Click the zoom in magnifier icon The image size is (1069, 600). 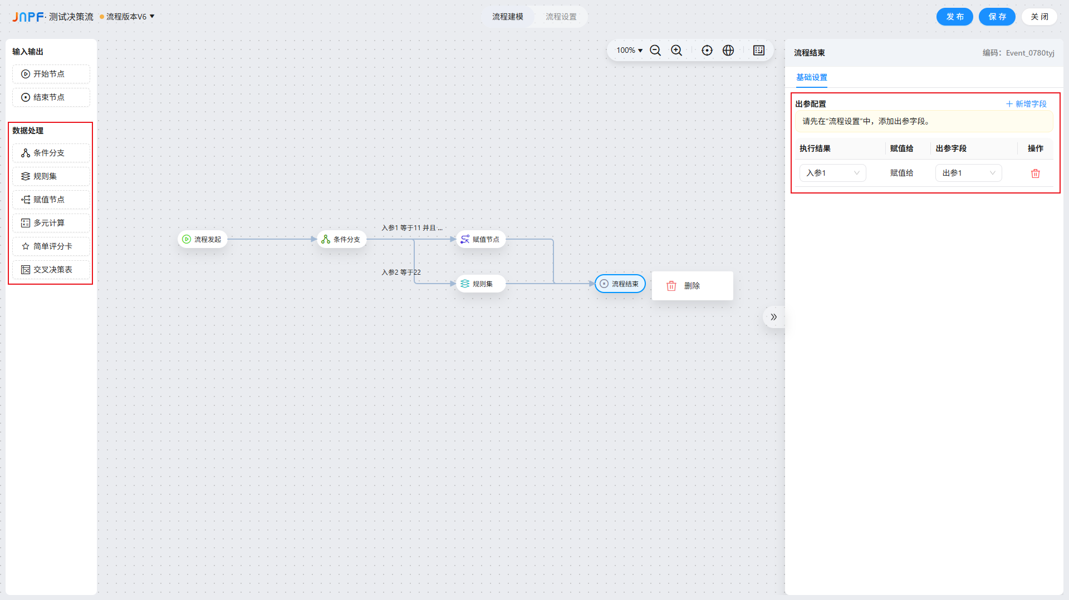pyautogui.click(x=676, y=51)
